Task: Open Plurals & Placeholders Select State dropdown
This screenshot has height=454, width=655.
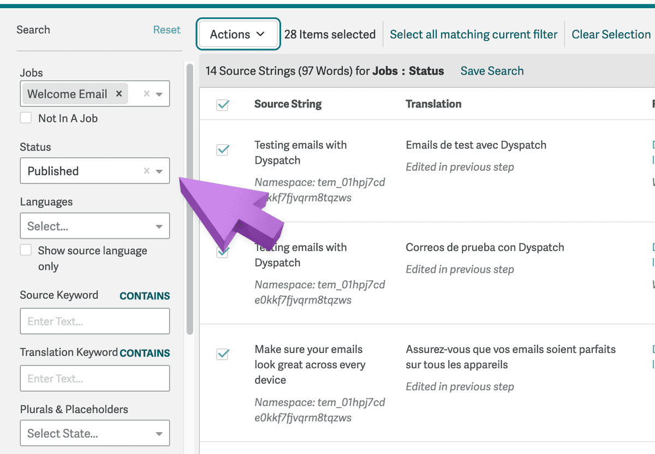Action: (95, 433)
